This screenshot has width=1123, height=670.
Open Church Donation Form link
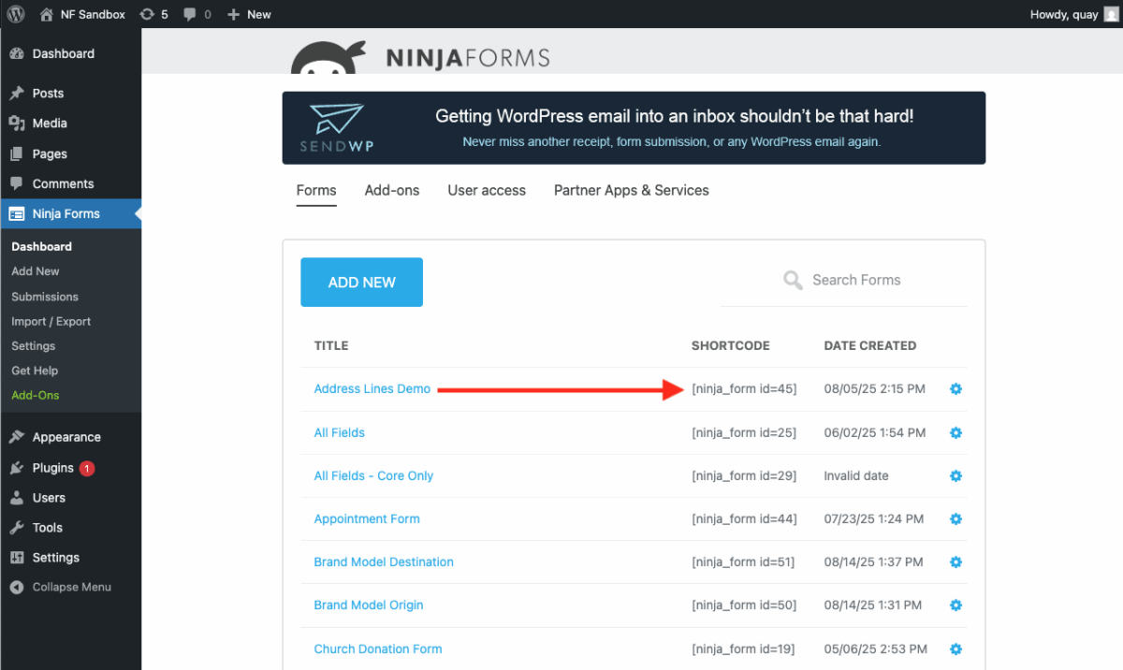(378, 648)
